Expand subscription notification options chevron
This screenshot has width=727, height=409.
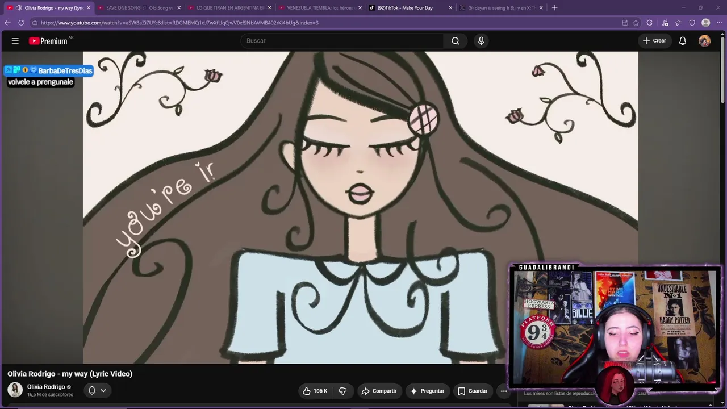coord(103,391)
